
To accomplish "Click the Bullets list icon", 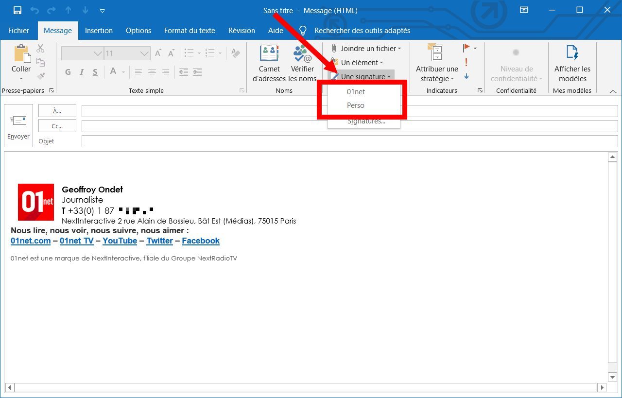I will (190, 53).
